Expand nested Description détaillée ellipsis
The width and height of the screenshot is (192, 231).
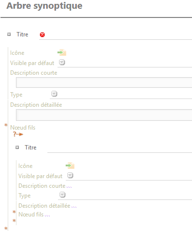click(x=74, y=207)
